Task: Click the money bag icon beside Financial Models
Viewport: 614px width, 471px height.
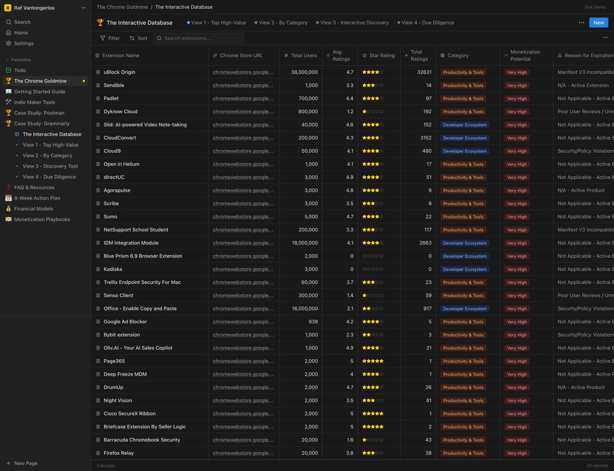Action: 8,209
